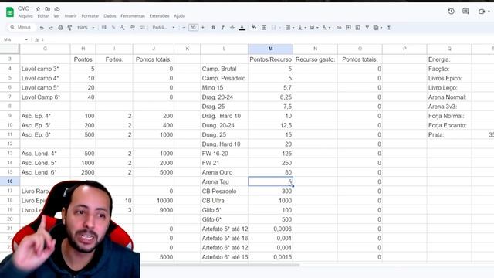494x278 pixels.
Task: Open the font family dropdown
Action: coord(163,28)
